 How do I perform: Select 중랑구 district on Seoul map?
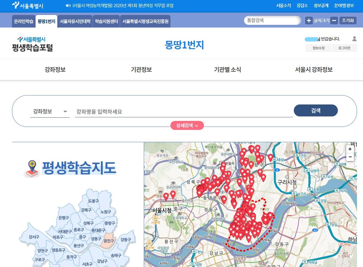coord(110,223)
